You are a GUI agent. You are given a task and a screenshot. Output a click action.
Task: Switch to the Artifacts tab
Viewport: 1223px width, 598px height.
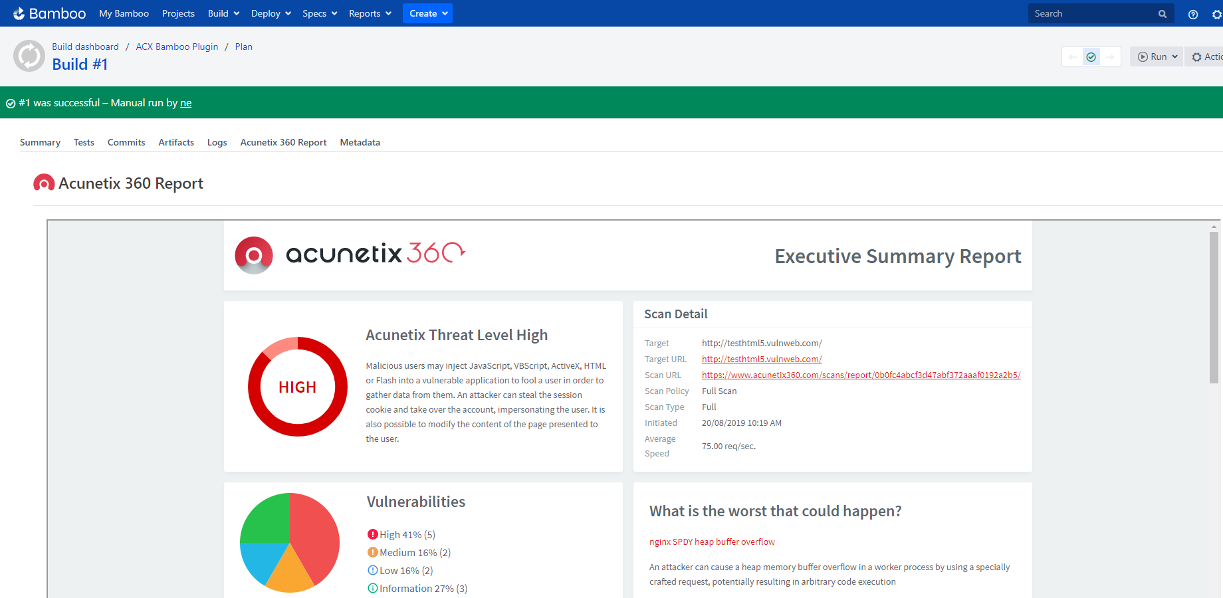coord(176,142)
